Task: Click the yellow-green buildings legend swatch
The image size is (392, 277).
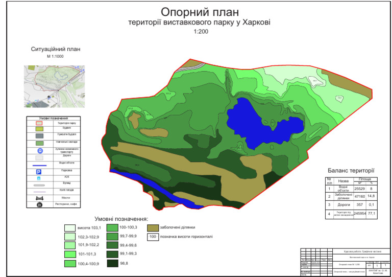Action: (39, 129)
